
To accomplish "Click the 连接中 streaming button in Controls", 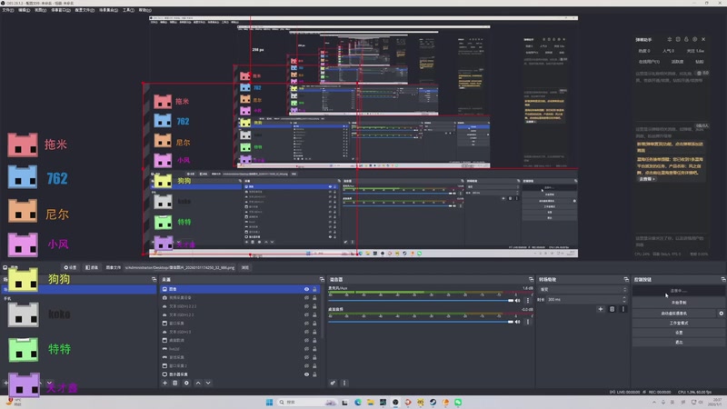I will tap(679, 291).
